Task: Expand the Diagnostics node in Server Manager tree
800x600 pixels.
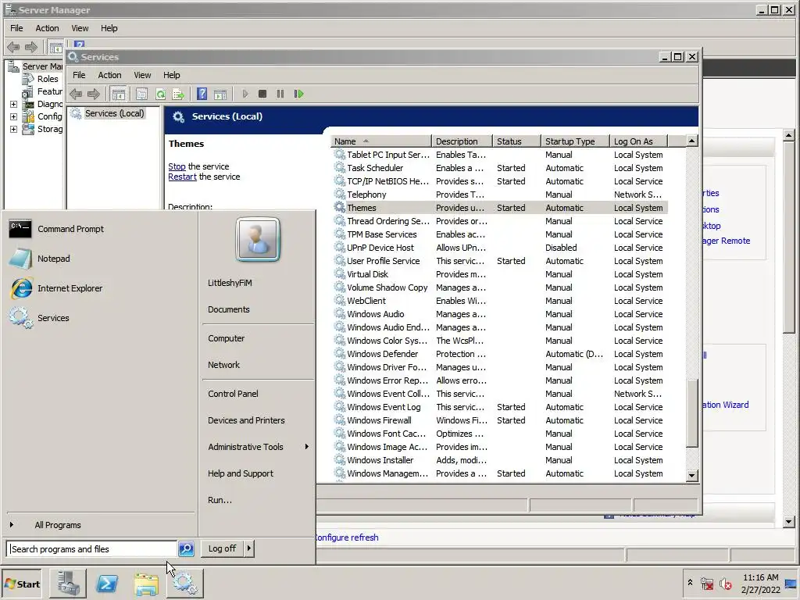Action: [x=14, y=104]
